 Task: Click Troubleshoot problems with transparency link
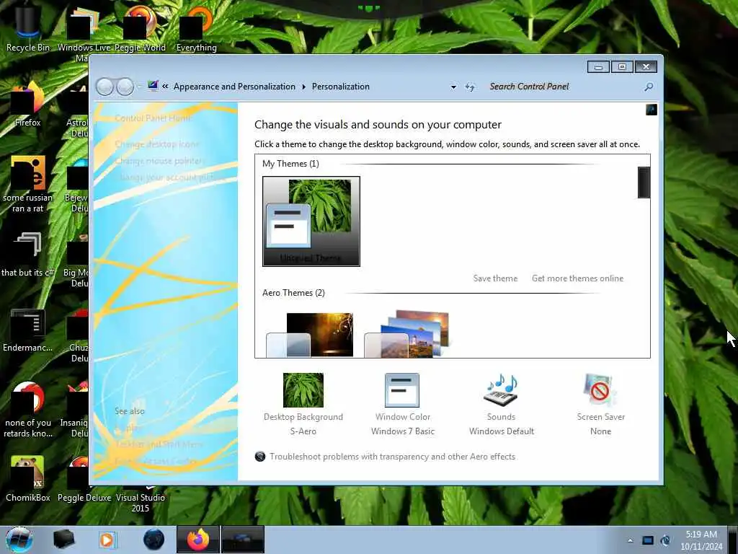393,457
